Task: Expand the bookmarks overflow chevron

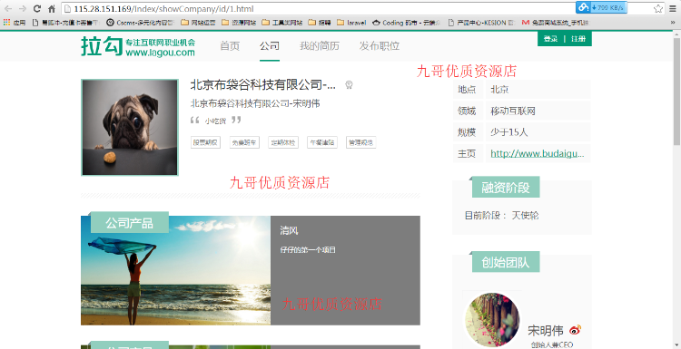Action: [x=673, y=23]
